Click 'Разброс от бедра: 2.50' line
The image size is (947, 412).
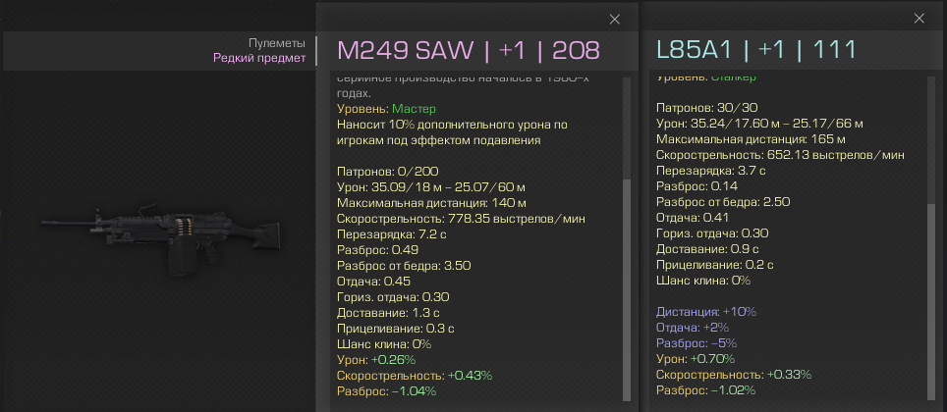tap(723, 202)
